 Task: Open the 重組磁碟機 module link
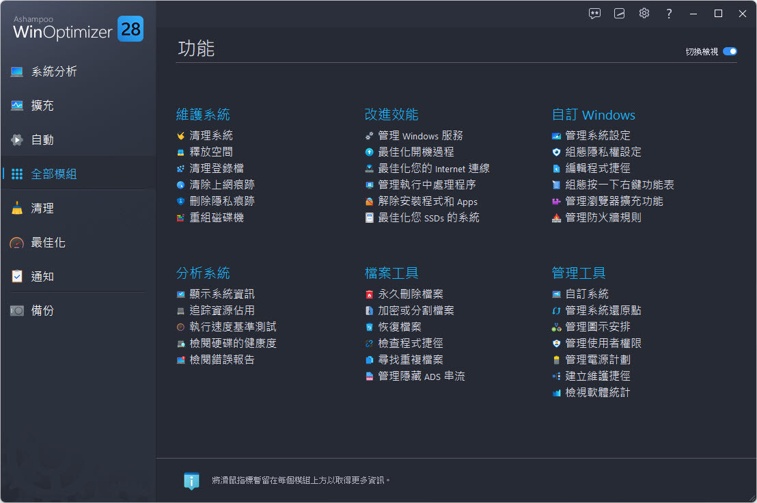(x=216, y=218)
